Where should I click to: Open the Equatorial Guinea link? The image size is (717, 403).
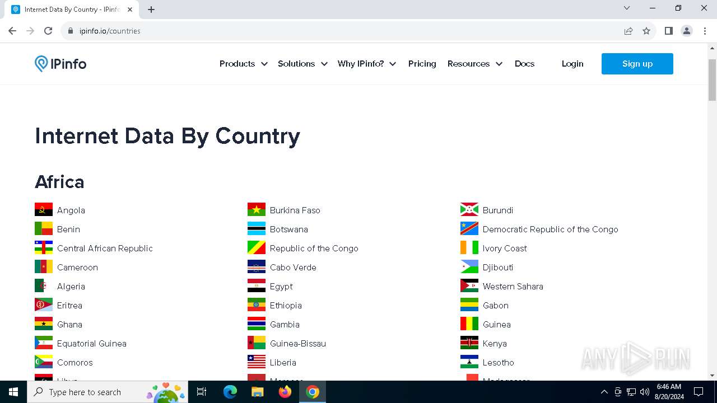[x=92, y=343]
